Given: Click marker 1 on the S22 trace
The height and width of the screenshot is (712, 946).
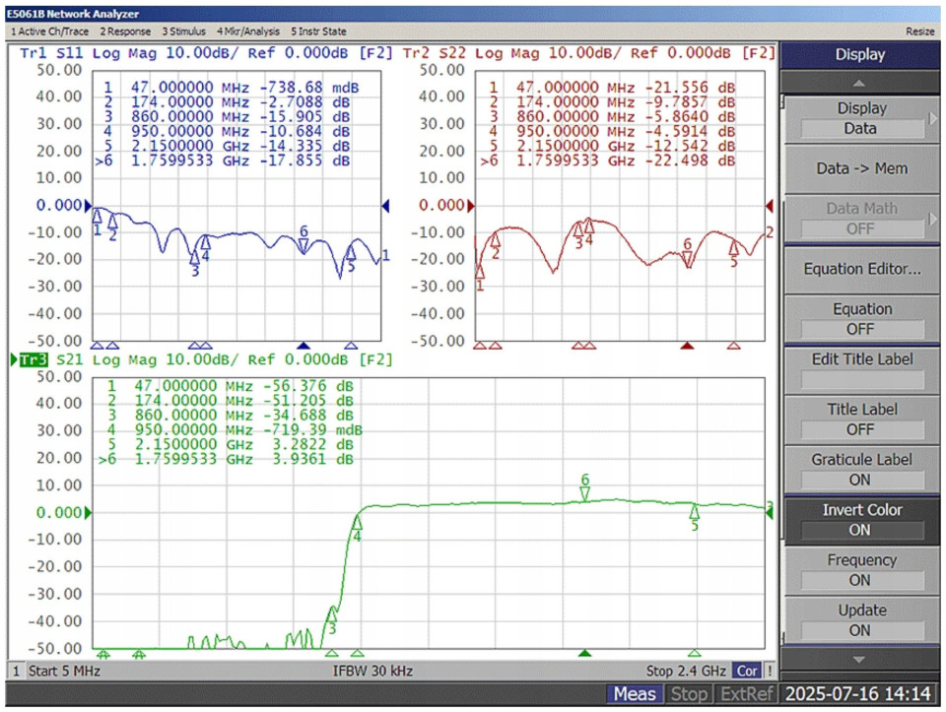Looking at the screenshot, I should click(480, 271).
